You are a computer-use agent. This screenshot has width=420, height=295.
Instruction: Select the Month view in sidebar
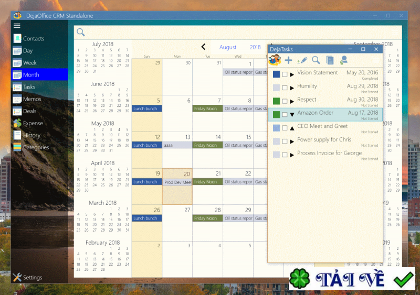click(40, 74)
